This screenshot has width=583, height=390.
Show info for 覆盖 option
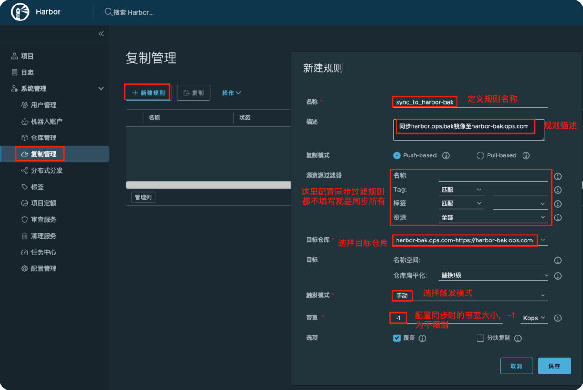(422, 339)
